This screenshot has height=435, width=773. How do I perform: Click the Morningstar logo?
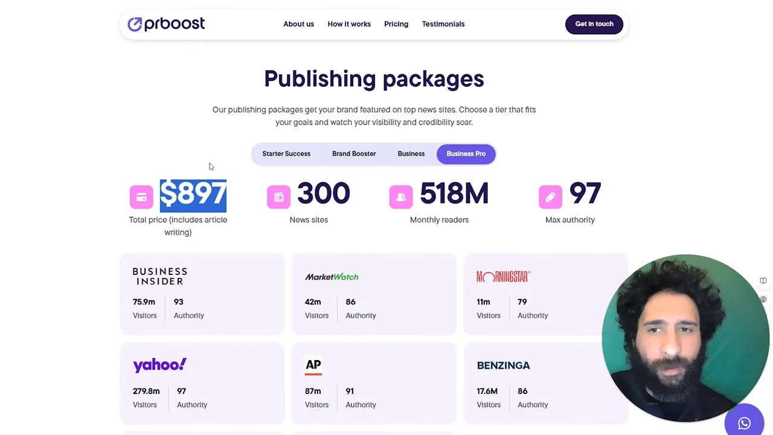(x=503, y=277)
